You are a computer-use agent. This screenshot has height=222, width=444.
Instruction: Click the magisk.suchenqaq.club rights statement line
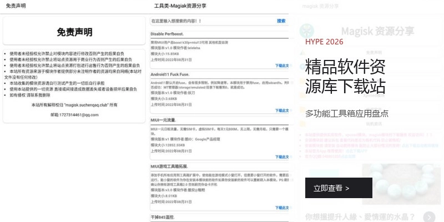pos(74,105)
